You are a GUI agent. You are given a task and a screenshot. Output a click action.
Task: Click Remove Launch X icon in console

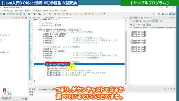click(137, 21)
